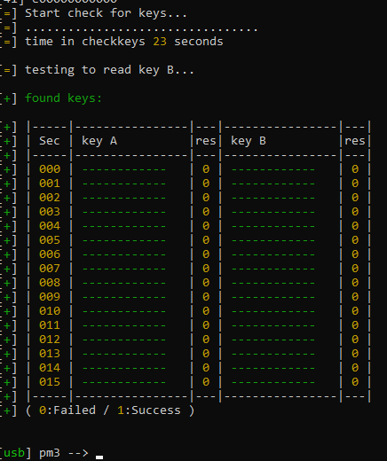Click the 'res' header after key B
Viewport: 387px width, 461px height.
pyautogui.click(x=355, y=141)
